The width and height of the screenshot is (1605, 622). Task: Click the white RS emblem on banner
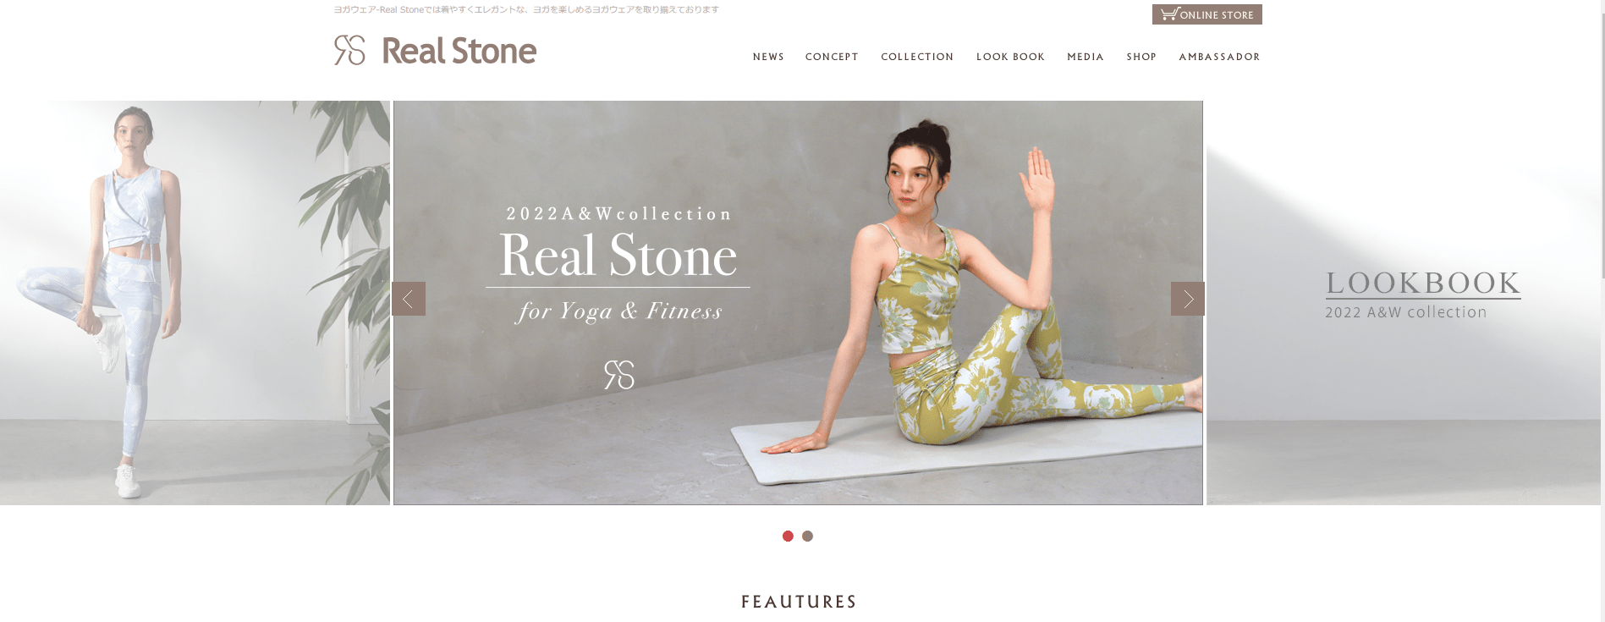(x=619, y=375)
